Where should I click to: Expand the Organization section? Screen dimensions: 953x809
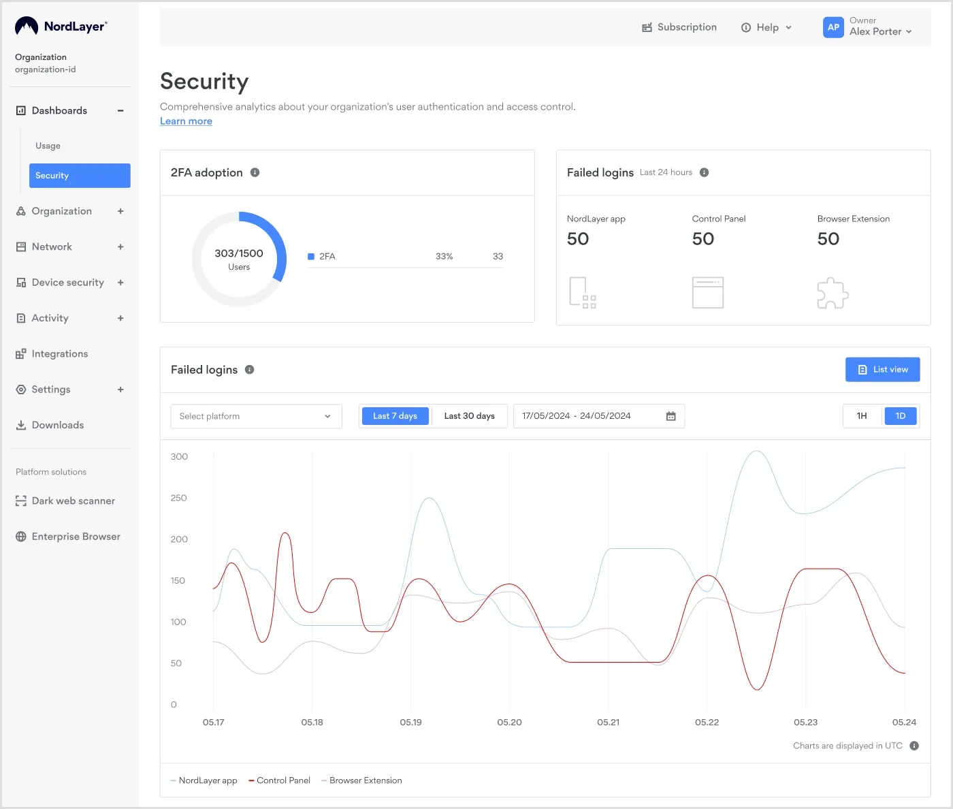click(x=120, y=211)
